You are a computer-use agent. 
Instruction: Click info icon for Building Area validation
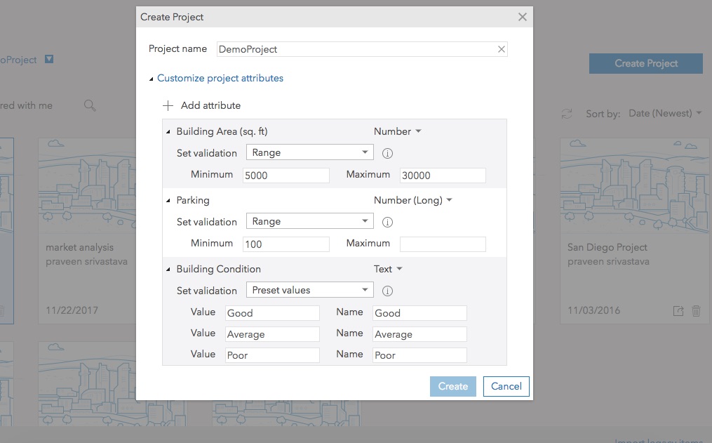tap(387, 153)
